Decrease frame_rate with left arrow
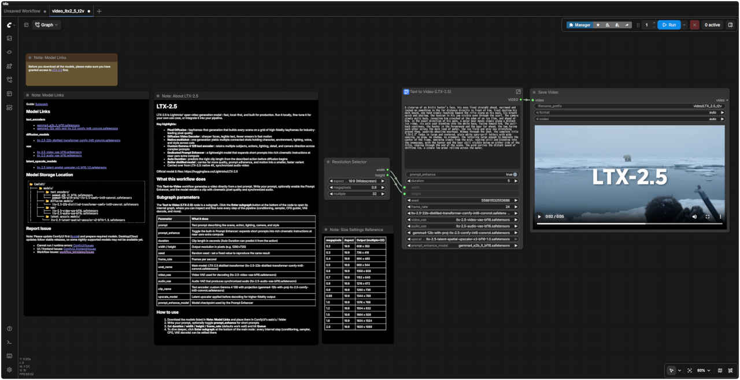Screen dimensions: 740x380 click(409, 206)
